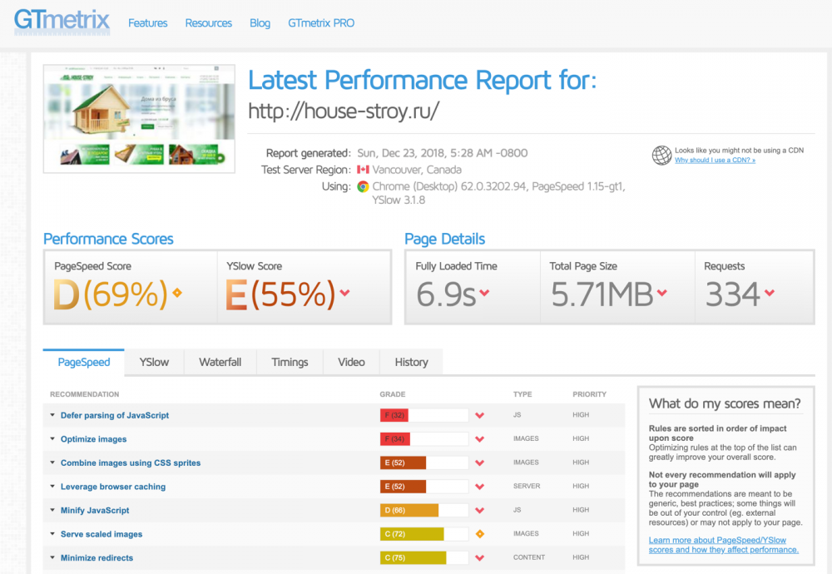
Task: Click the Total Page Size down arrow
Action: pyautogui.click(x=661, y=292)
